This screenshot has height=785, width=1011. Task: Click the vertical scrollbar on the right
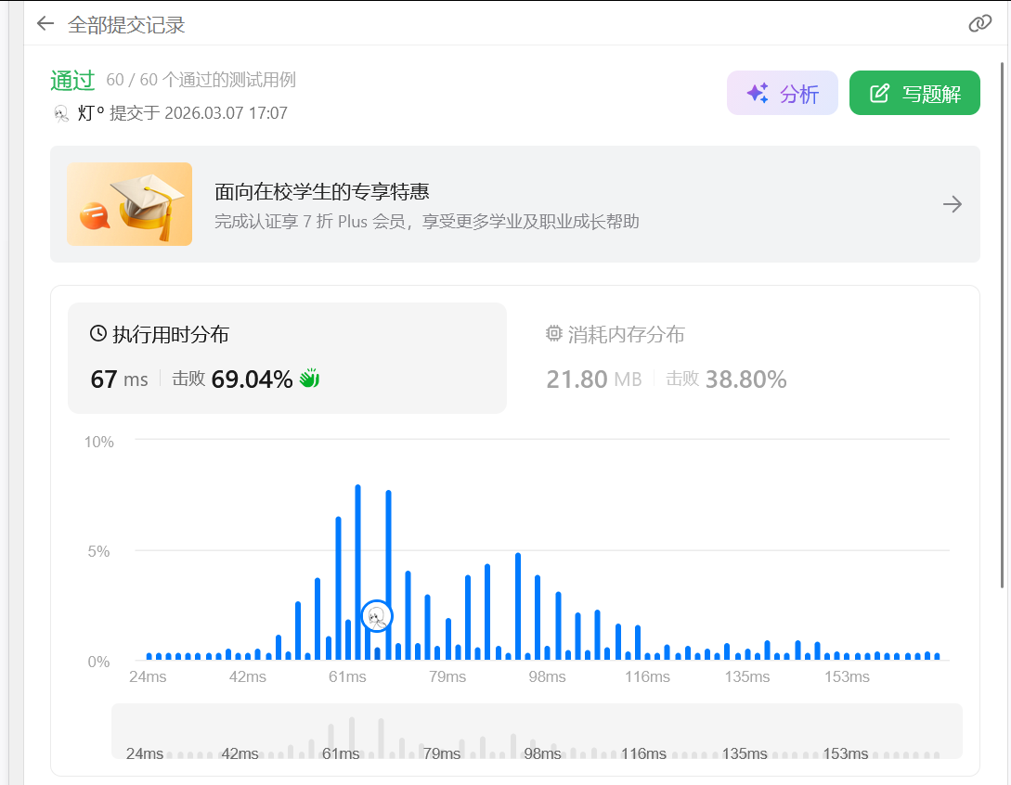pos(1002,325)
